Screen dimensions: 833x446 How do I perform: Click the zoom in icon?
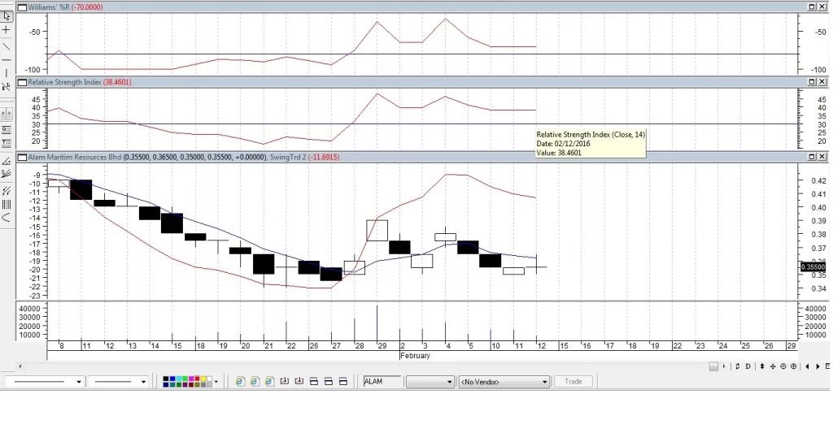[794, 366]
